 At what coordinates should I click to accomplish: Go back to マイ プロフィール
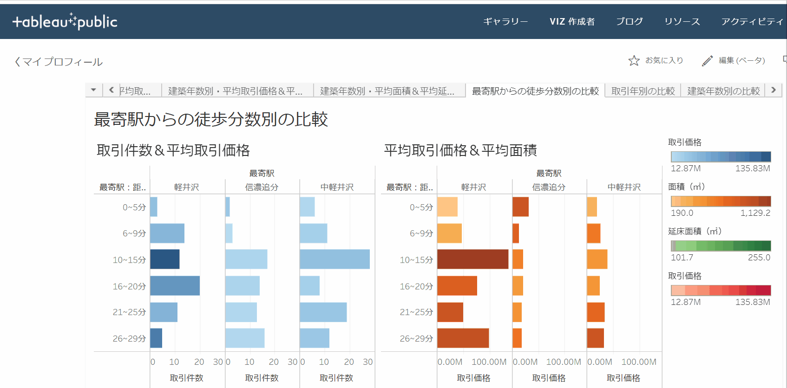(x=59, y=62)
